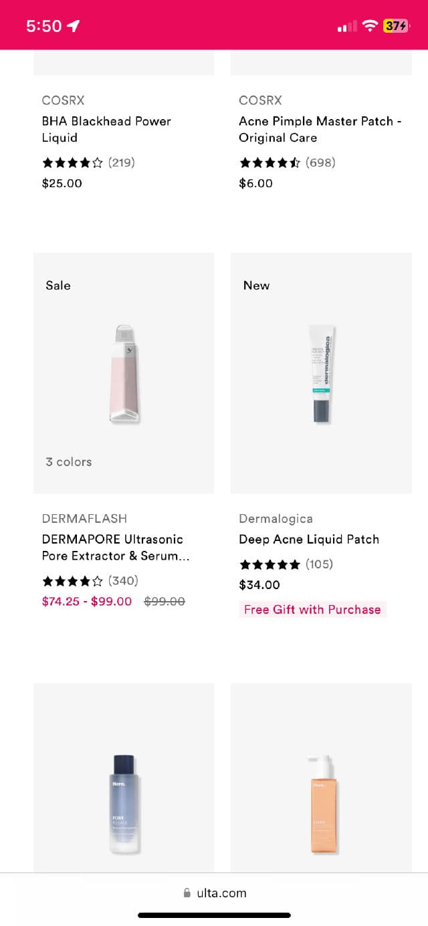The width and height of the screenshot is (428, 926).
Task: Open the BHA Blackhead Power Liquid title
Action: 106,129
